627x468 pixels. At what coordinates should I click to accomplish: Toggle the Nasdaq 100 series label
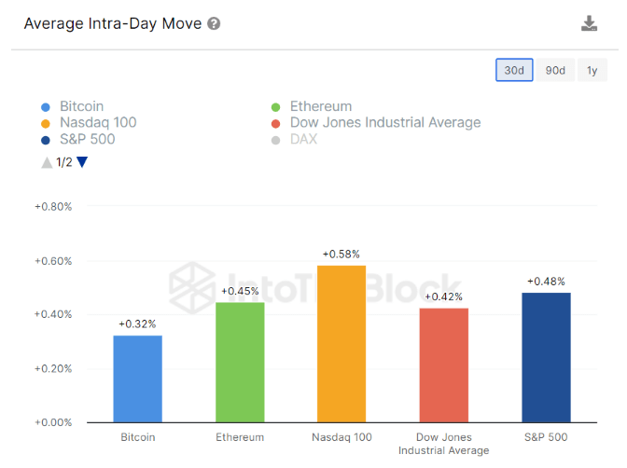(98, 123)
